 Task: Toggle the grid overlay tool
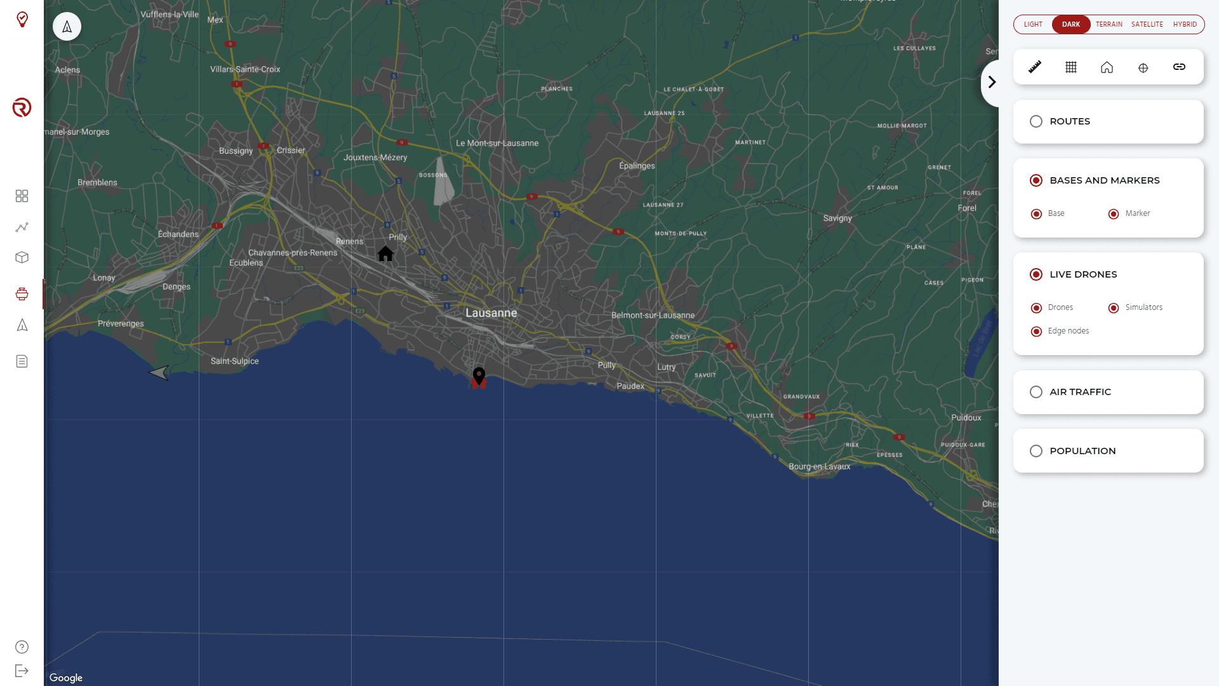1071,67
